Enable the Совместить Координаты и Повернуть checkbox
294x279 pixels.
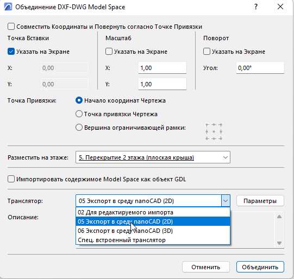click(11, 27)
